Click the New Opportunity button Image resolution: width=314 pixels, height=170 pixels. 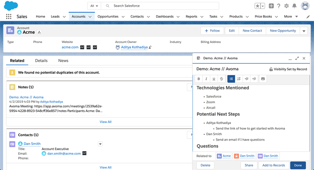[283, 31]
